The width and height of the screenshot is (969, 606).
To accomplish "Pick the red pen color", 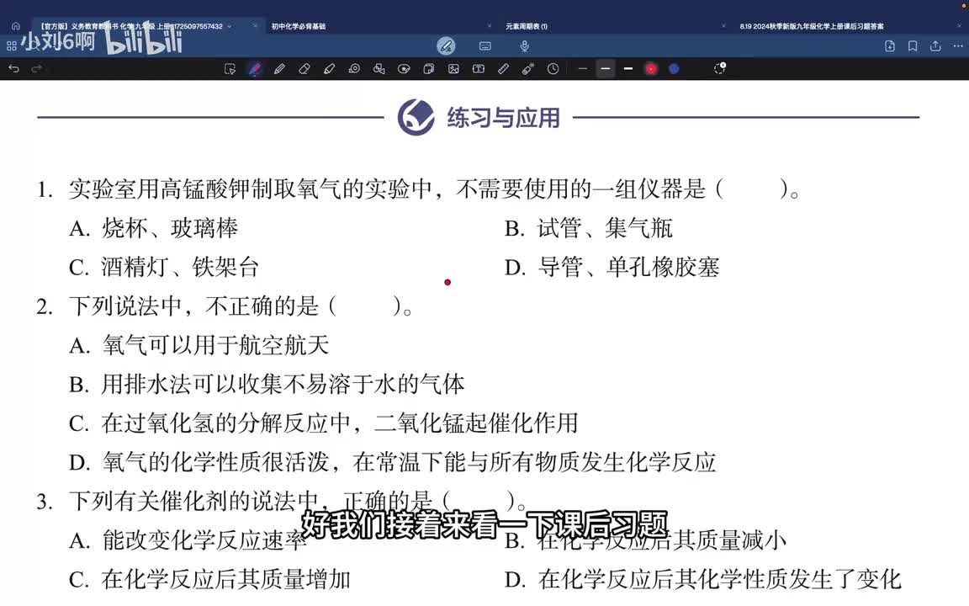I will (651, 69).
